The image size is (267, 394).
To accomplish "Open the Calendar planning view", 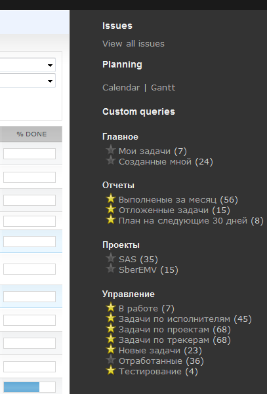I will (121, 88).
